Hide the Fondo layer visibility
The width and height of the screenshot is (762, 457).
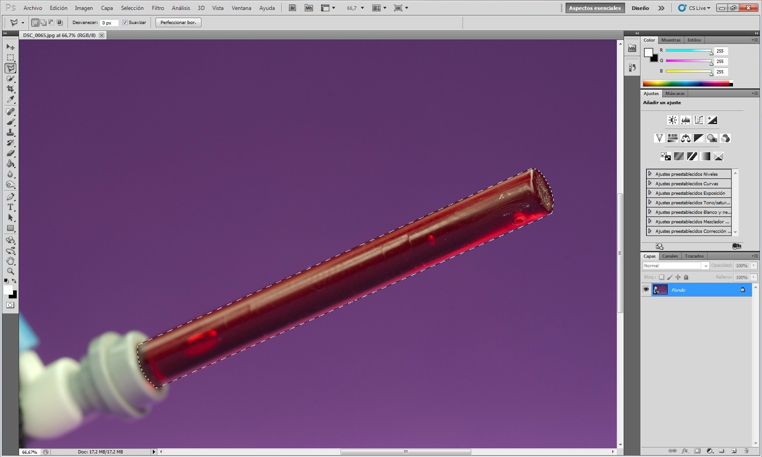(646, 290)
